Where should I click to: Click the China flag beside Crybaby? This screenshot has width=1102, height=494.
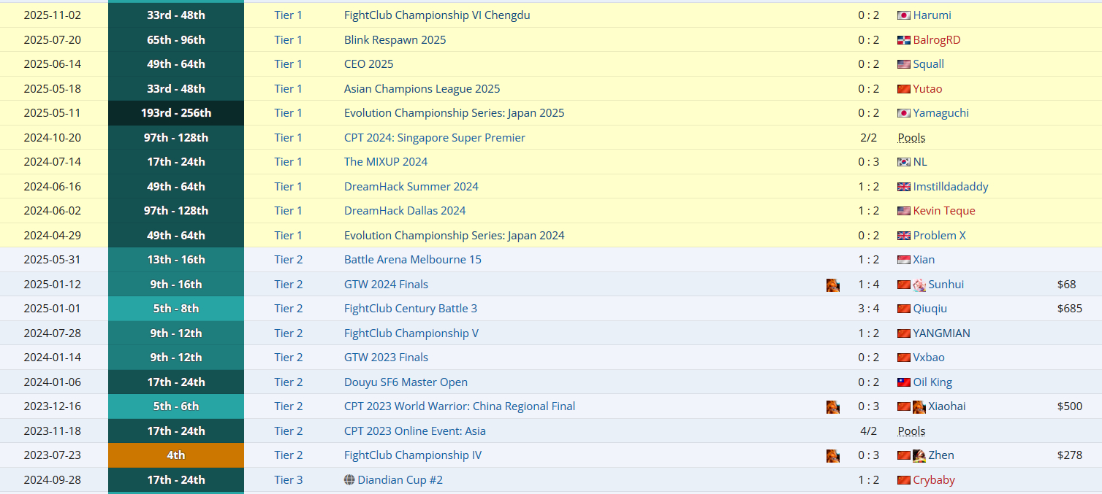[x=904, y=480]
